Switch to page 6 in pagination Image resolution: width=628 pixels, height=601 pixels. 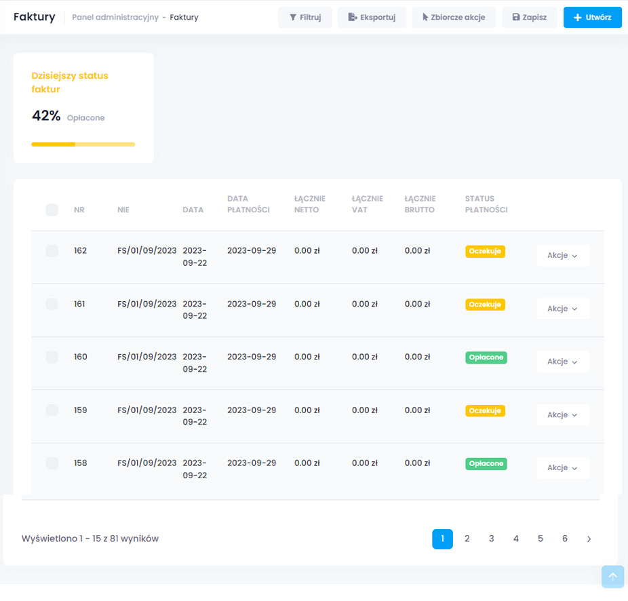click(x=564, y=539)
